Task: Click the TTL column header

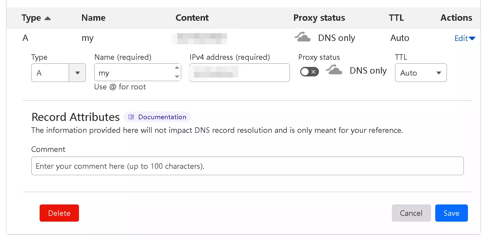Action: (x=396, y=18)
